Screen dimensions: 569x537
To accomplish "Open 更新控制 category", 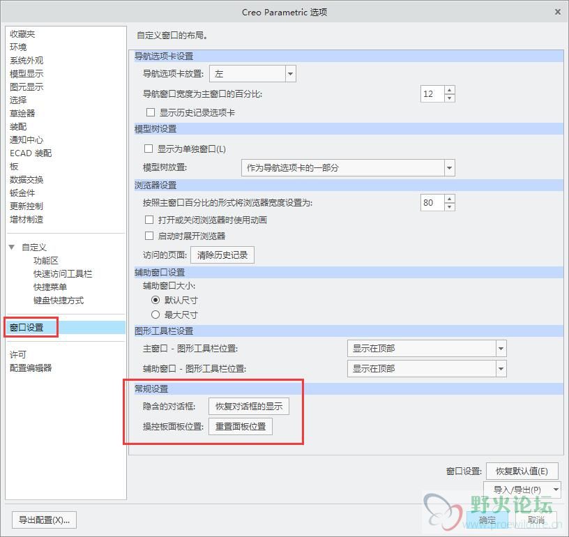I will (26, 206).
